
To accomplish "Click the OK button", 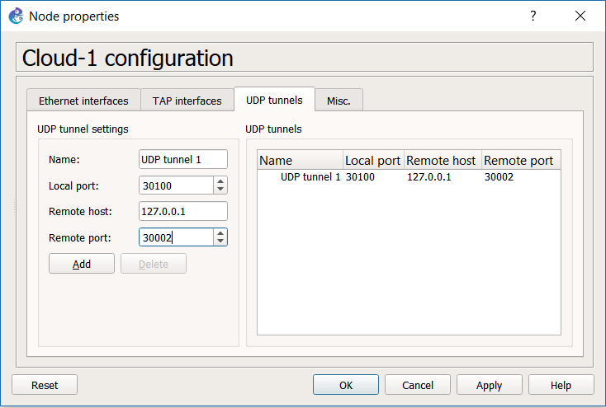I will [x=346, y=385].
